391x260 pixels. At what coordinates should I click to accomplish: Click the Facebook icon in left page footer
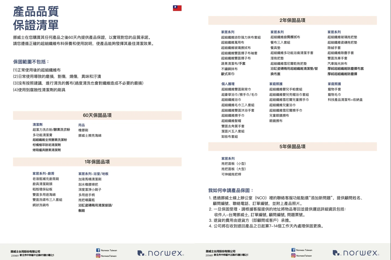98,250
